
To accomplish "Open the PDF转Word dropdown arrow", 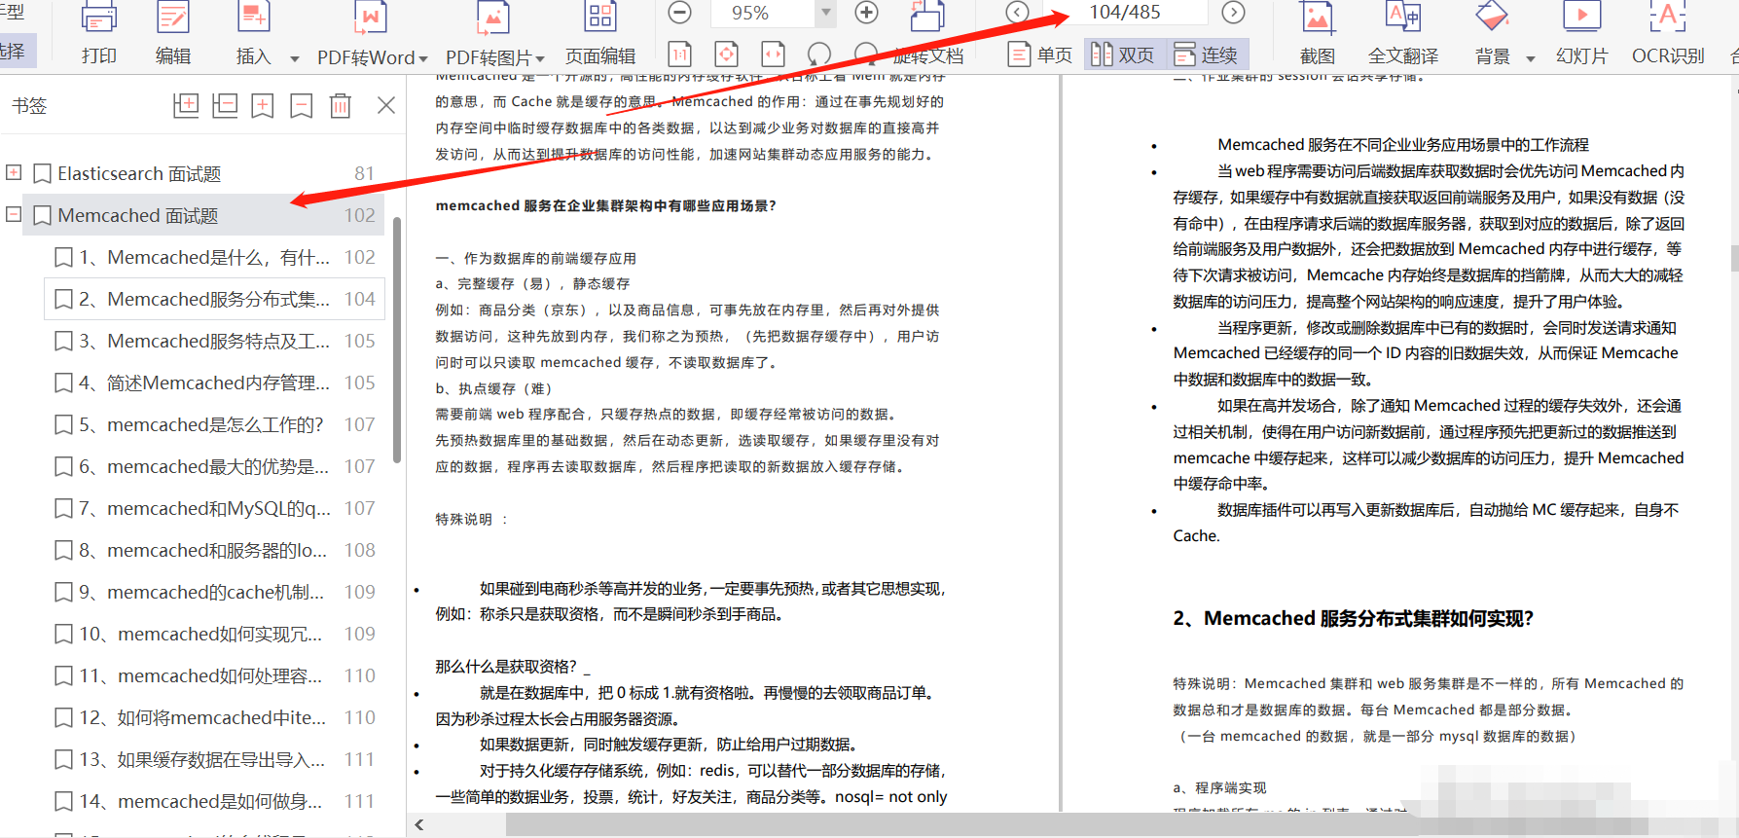I will pyautogui.click(x=422, y=58).
